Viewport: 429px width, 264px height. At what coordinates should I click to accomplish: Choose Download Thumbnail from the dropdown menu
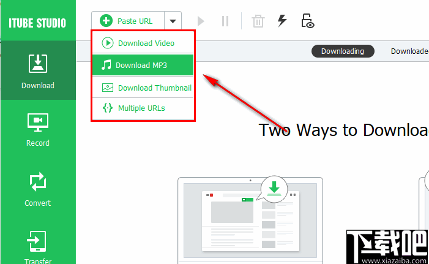click(143, 88)
